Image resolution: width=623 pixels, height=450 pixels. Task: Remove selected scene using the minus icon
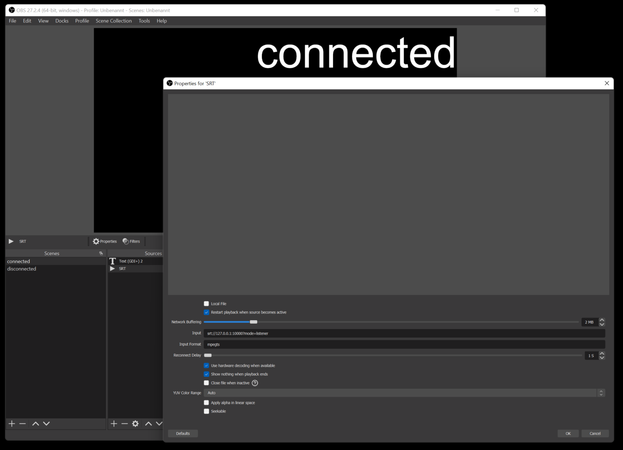click(23, 424)
